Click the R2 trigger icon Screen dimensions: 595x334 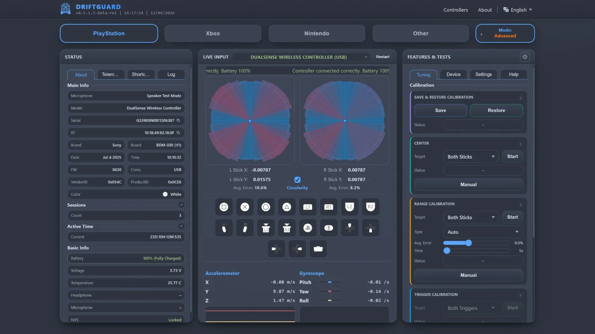371,207
